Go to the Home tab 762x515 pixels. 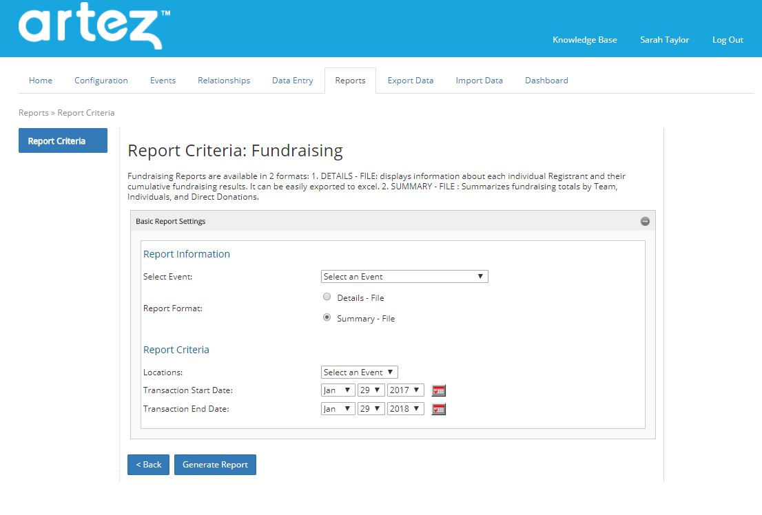point(41,81)
